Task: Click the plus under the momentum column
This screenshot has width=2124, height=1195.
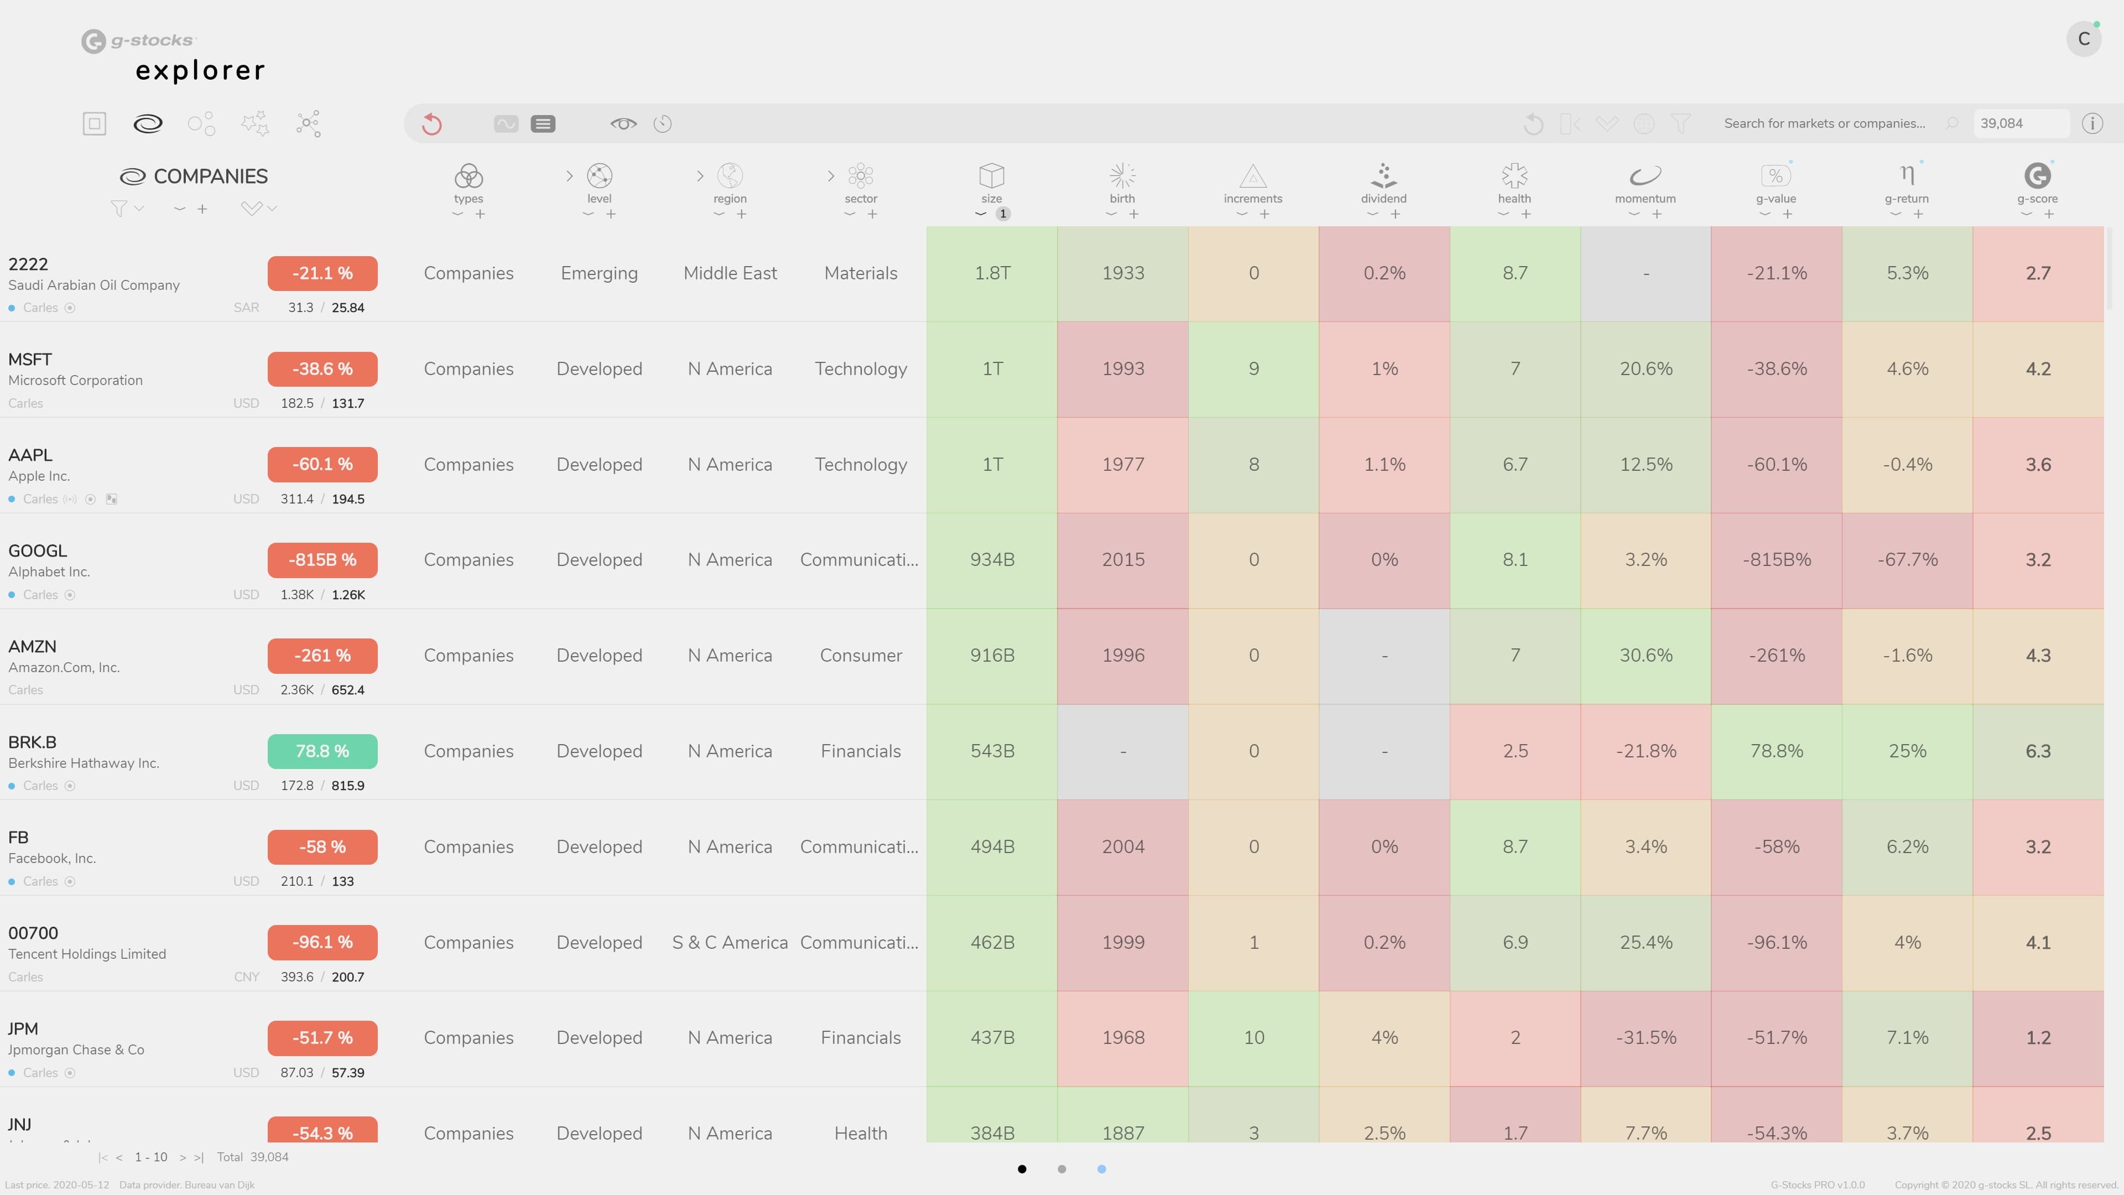Action: coord(1657,215)
